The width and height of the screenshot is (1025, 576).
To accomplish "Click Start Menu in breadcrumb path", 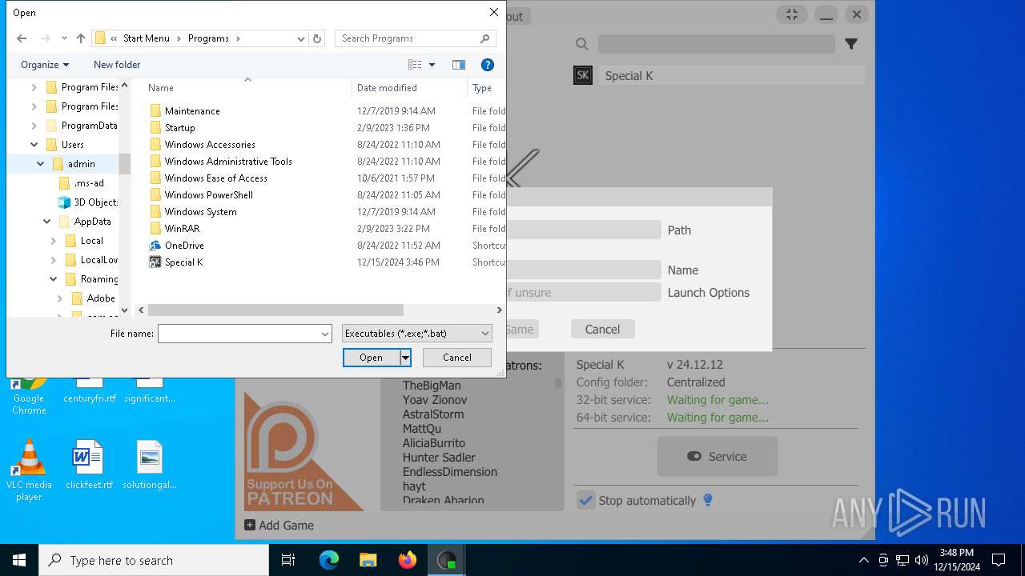I will [147, 38].
